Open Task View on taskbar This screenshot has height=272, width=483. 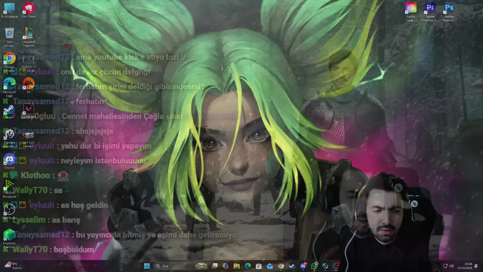(x=215, y=266)
